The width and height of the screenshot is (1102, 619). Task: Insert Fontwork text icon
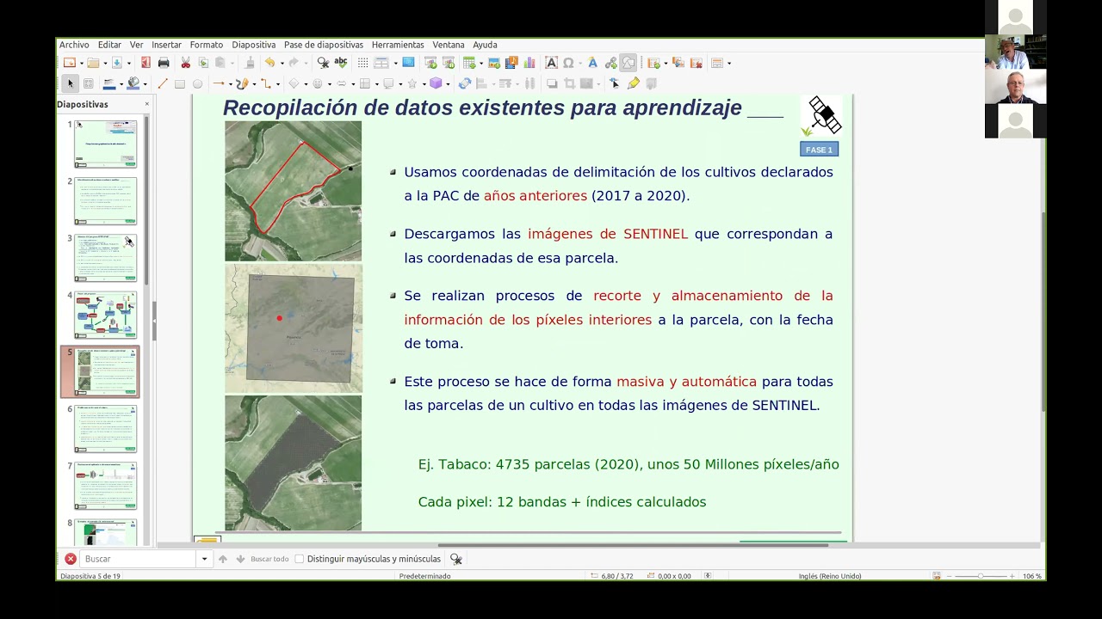point(592,63)
